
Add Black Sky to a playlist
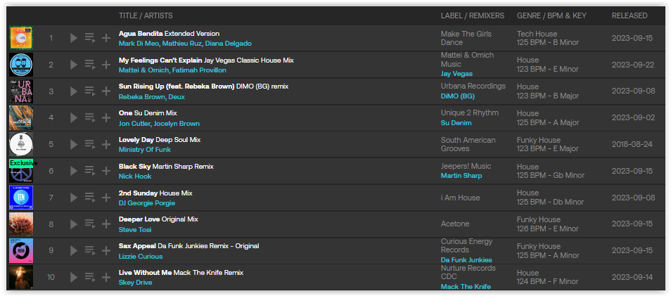(x=106, y=172)
